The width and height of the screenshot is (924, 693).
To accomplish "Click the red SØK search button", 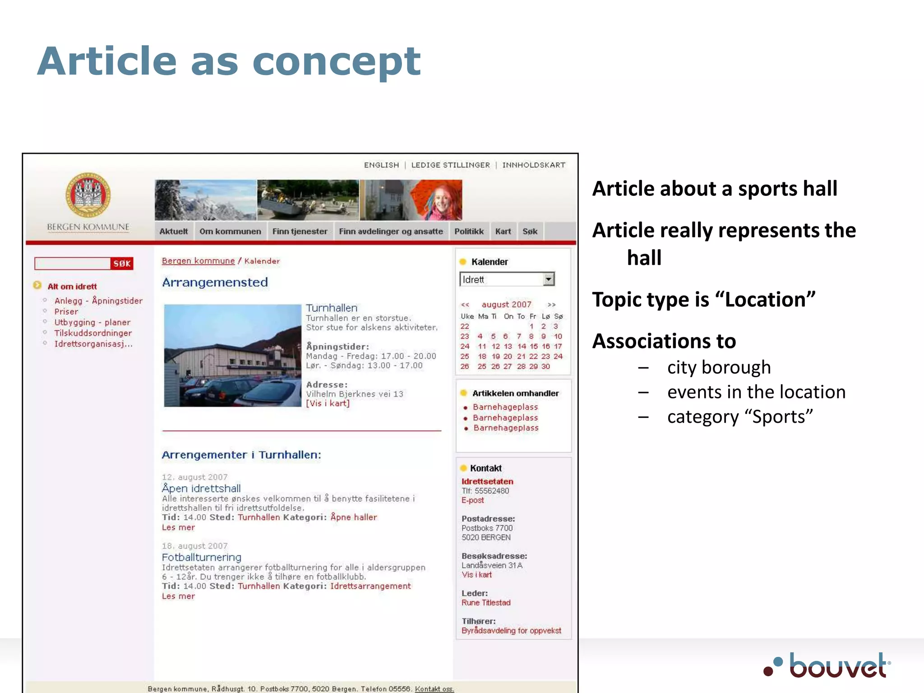I will pyautogui.click(x=122, y=263).
